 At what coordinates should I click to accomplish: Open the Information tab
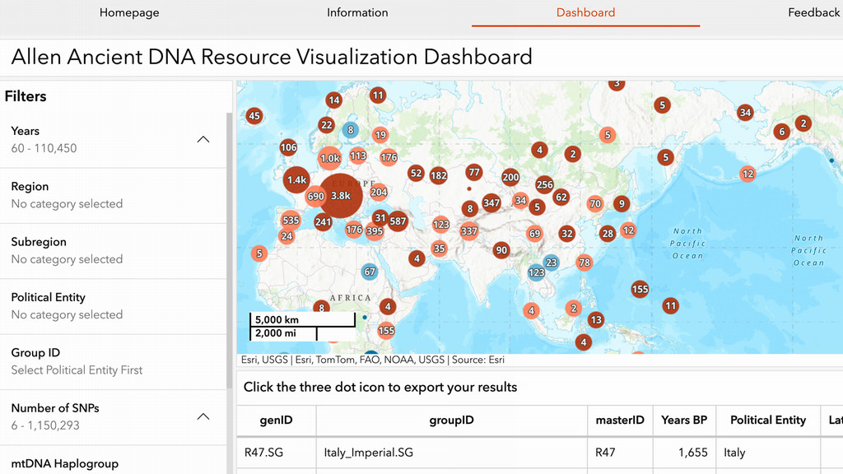click(x=357, y=12)
